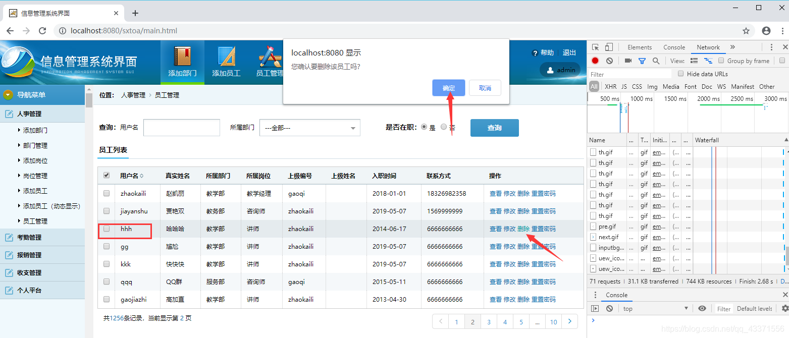Confirm deletion with 确定 button
This screenshot has height=338, width=789.
(449, 88)
